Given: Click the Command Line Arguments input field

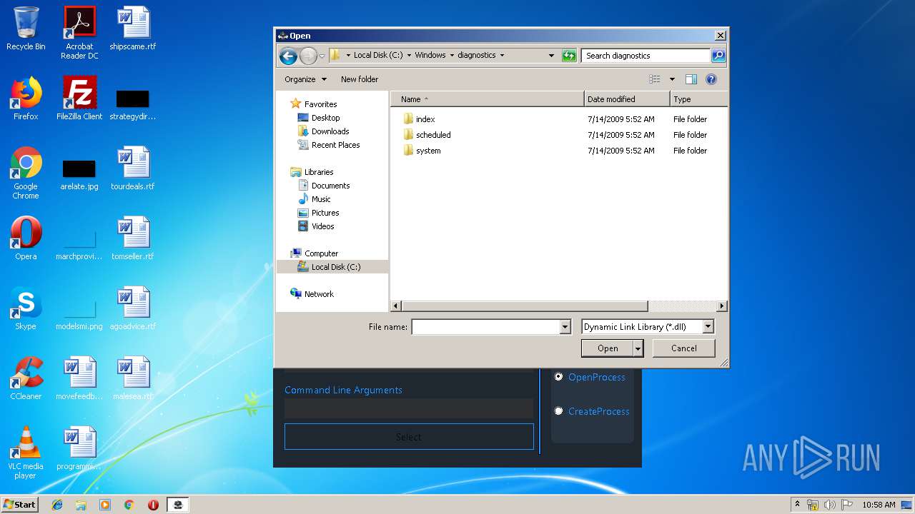Looking at the screenshot, I should click(409, 408).
